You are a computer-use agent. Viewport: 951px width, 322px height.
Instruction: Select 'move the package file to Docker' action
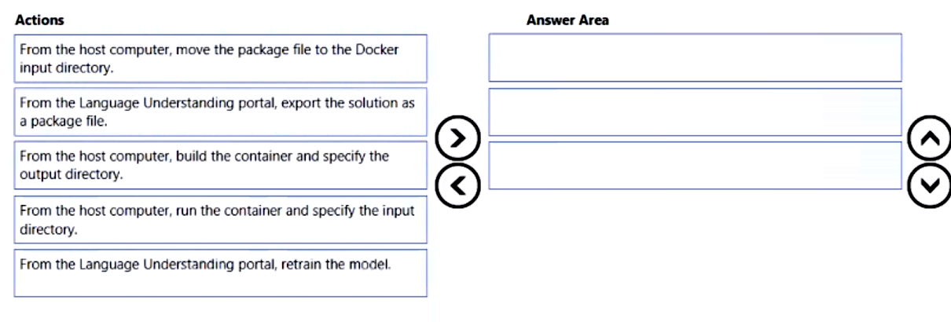(x=220, y=58)
